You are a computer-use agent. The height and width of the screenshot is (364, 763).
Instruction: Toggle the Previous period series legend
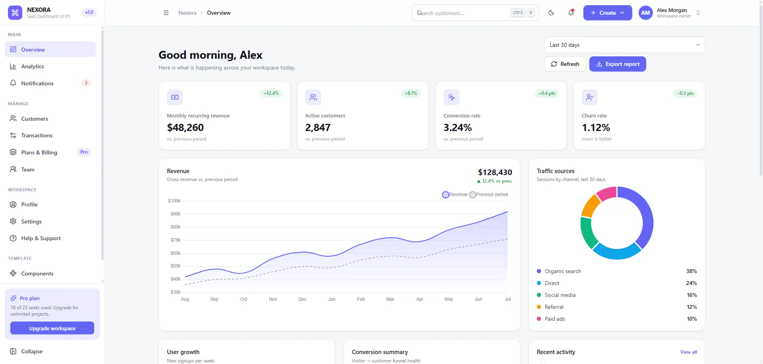(x=488, y=195)
